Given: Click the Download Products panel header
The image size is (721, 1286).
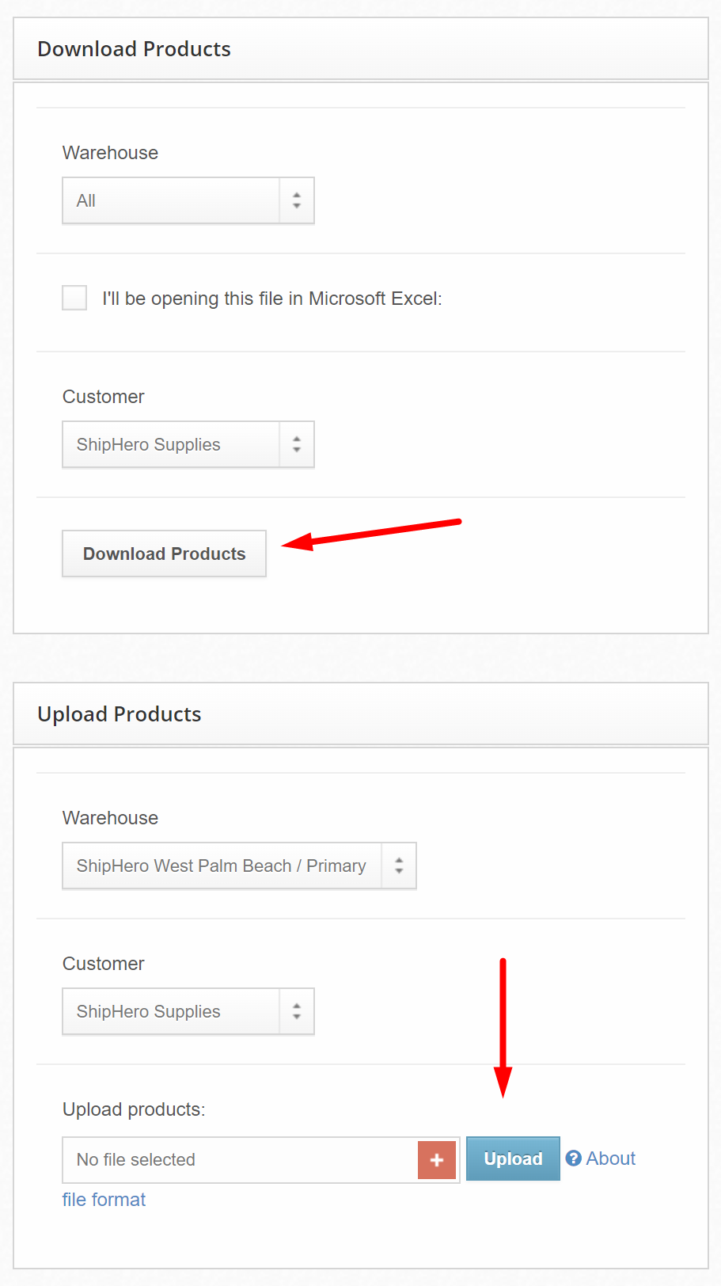Looking at the screenshot, I should [x=361, y=49].
